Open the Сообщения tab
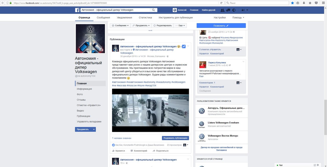 tap(103, 18)
